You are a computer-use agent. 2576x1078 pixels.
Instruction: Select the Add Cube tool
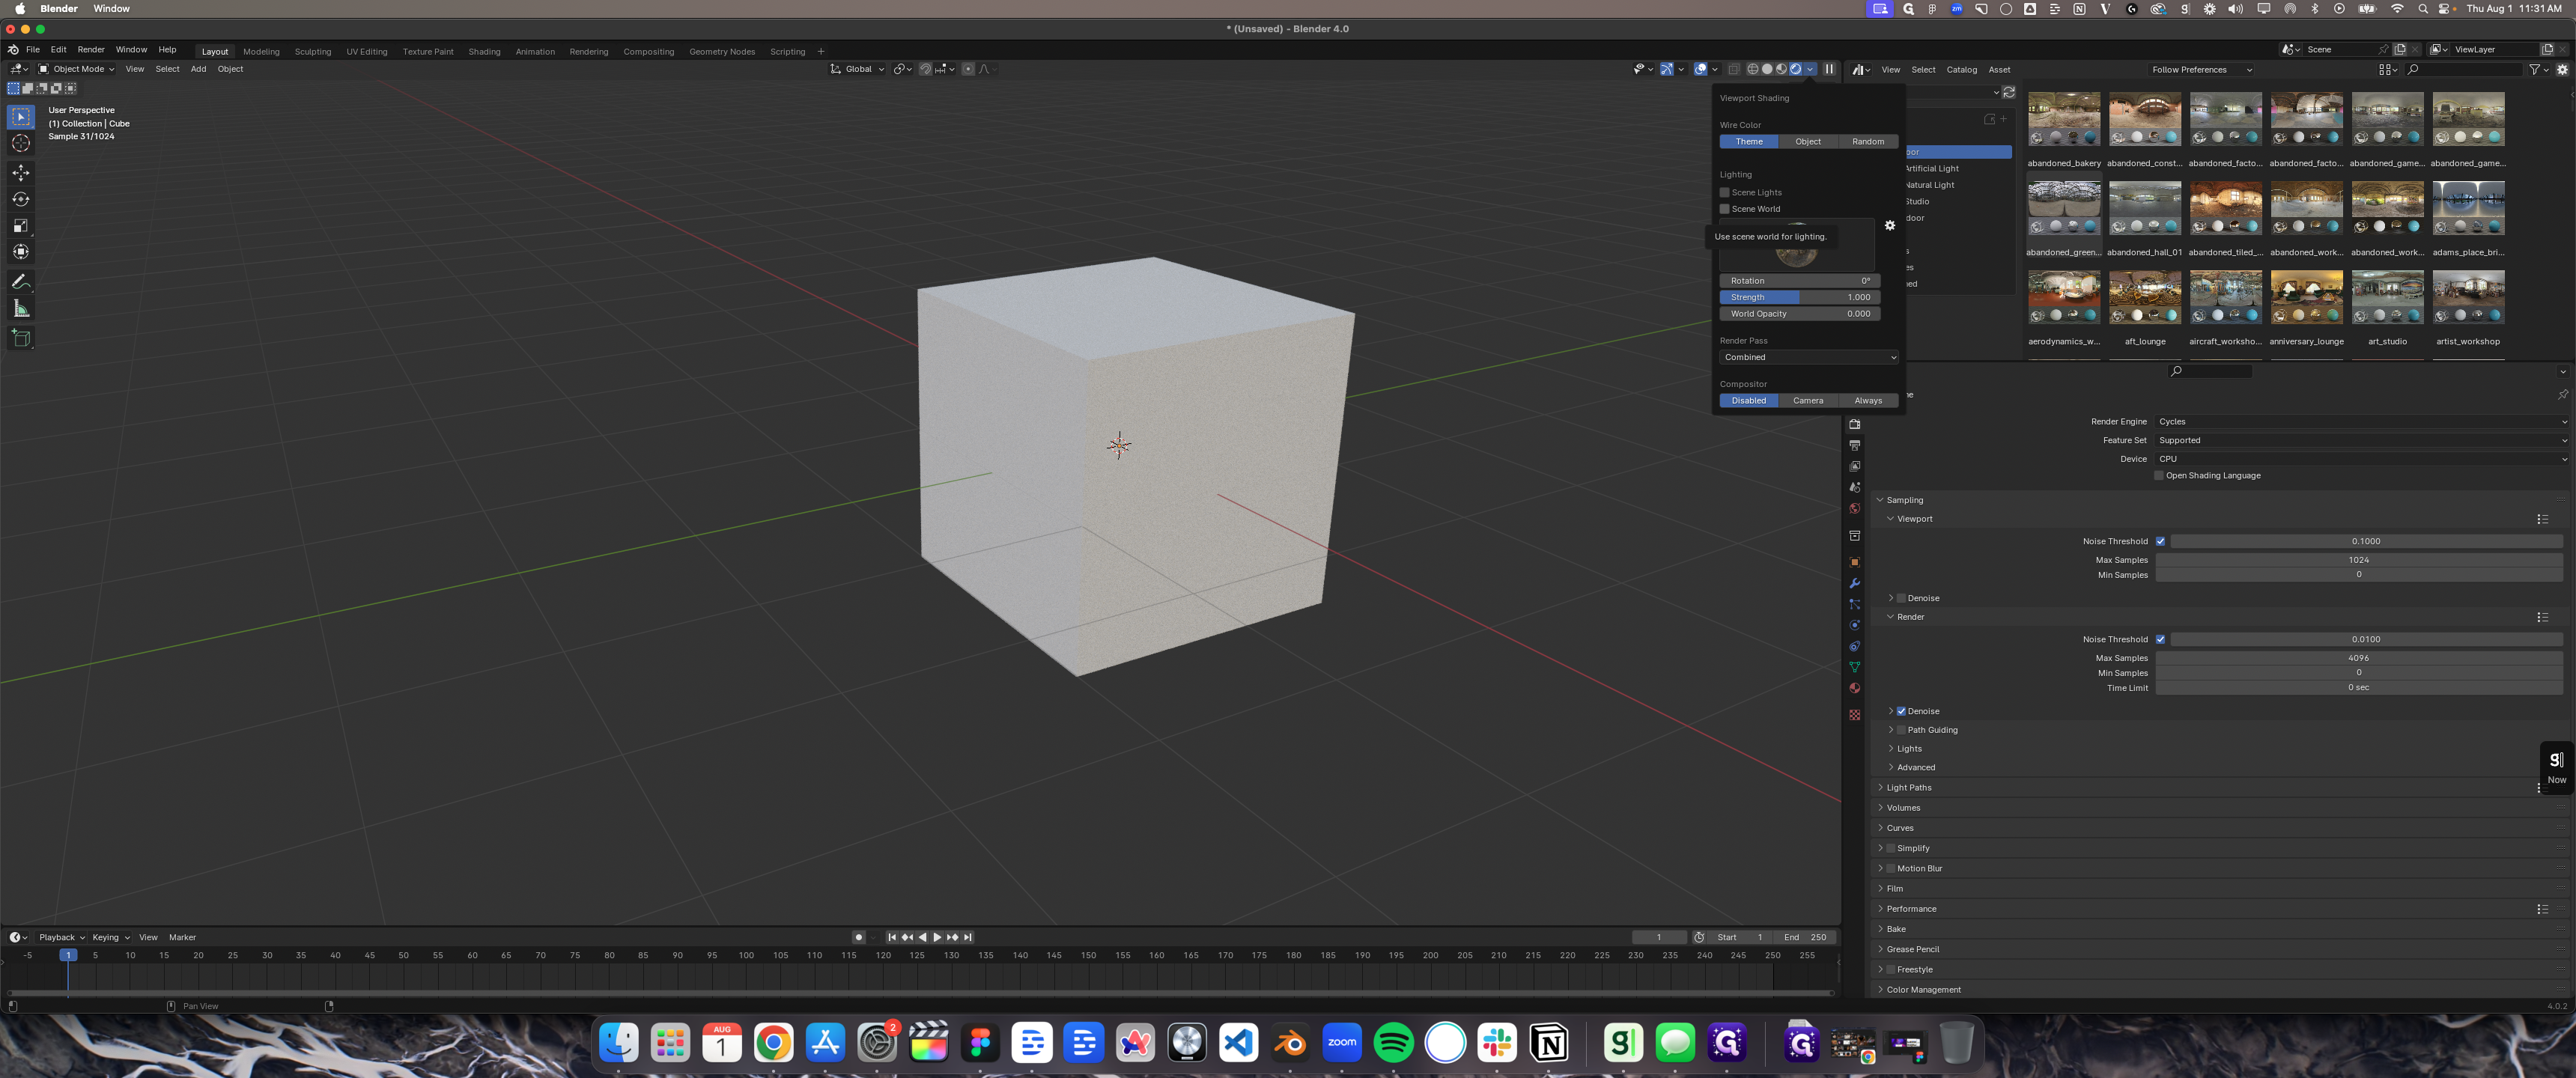[x=21, y=338]
